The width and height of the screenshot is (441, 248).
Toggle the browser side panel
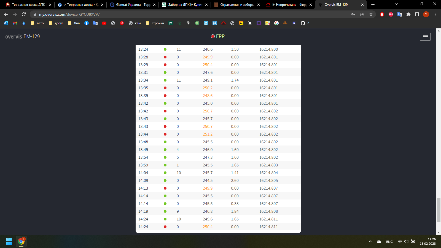click(x=417, y=14)
